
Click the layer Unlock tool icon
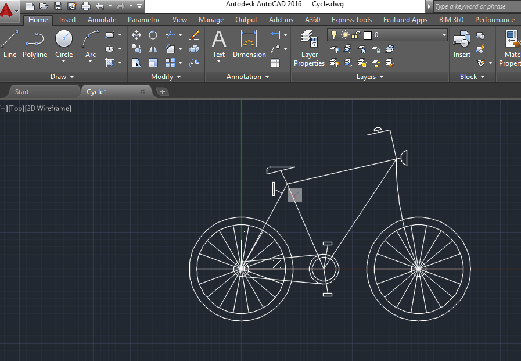click(376, 63)
